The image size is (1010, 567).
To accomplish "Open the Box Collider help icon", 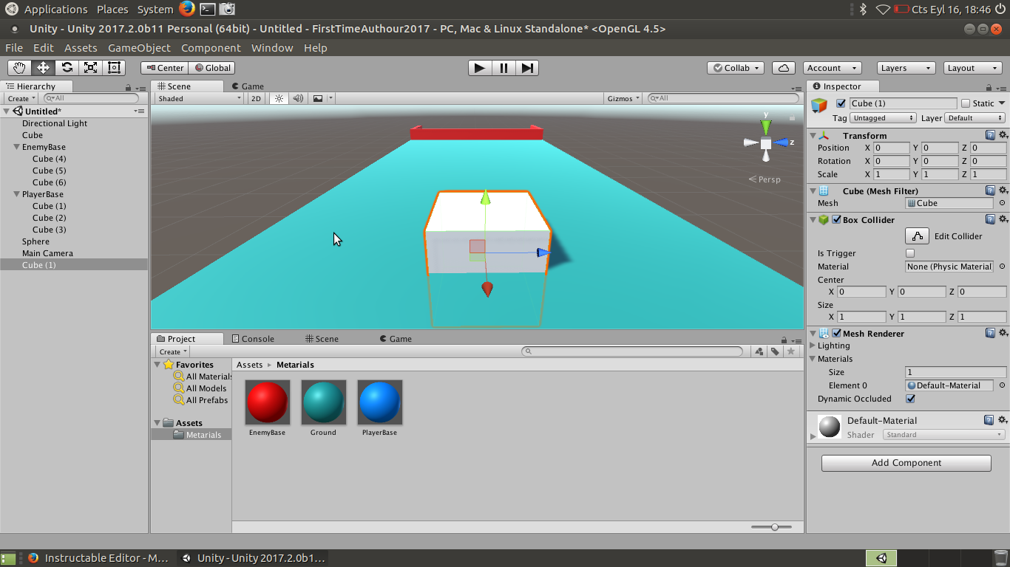I will tap(990, 219).
